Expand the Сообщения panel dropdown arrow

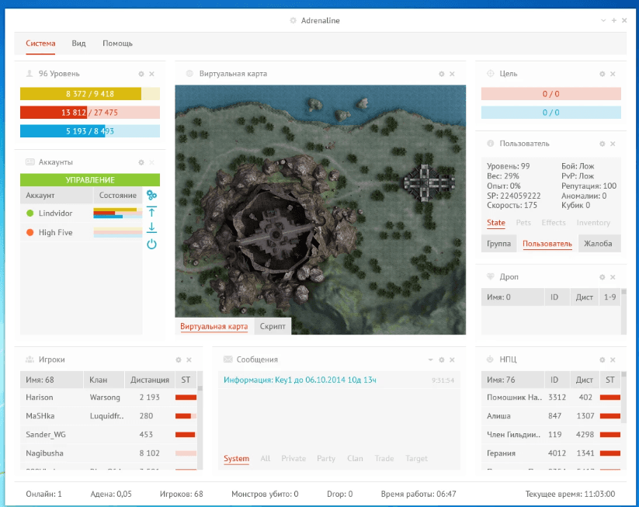point(430,360)
